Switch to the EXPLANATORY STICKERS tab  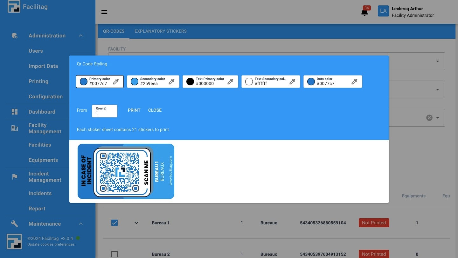pyautogui.click(x=161, y=31)
